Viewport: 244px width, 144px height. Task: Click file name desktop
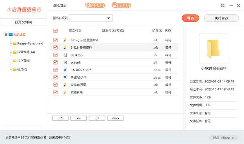tap(77, 55)
